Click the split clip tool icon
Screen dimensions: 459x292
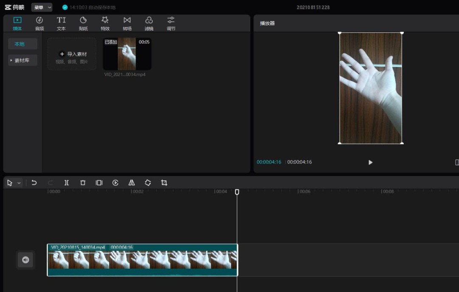coord(67,183)
